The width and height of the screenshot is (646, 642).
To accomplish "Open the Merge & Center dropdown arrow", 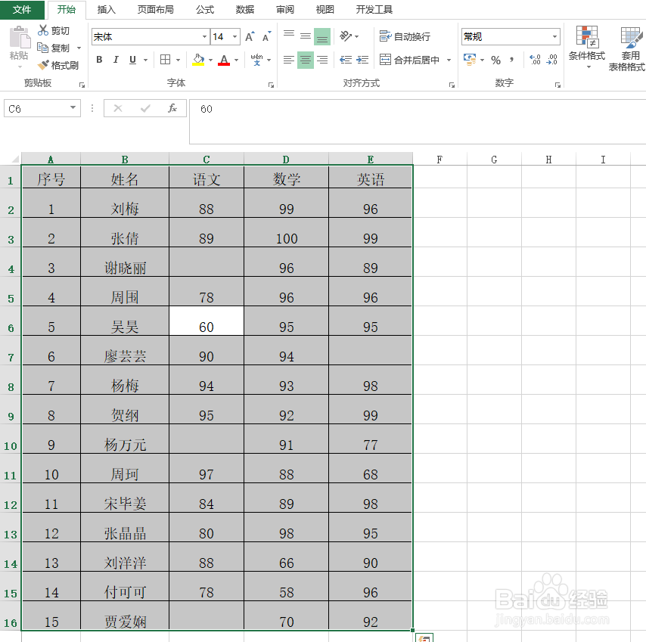I will click(449, 60).
